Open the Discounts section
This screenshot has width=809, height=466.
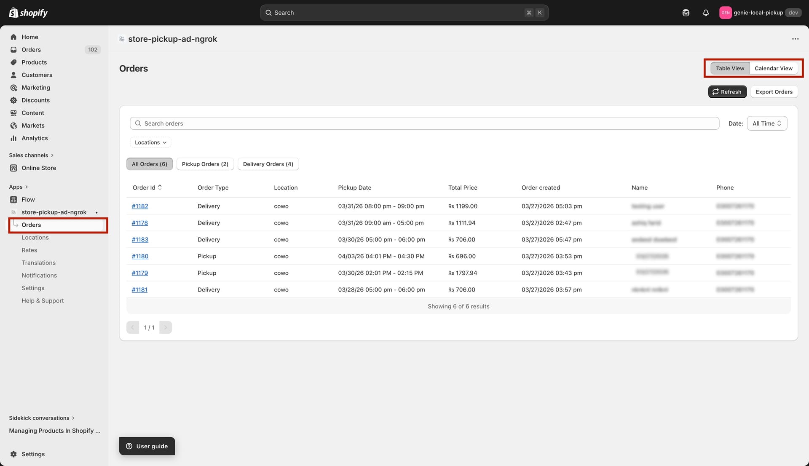click(x=35, y=100)
